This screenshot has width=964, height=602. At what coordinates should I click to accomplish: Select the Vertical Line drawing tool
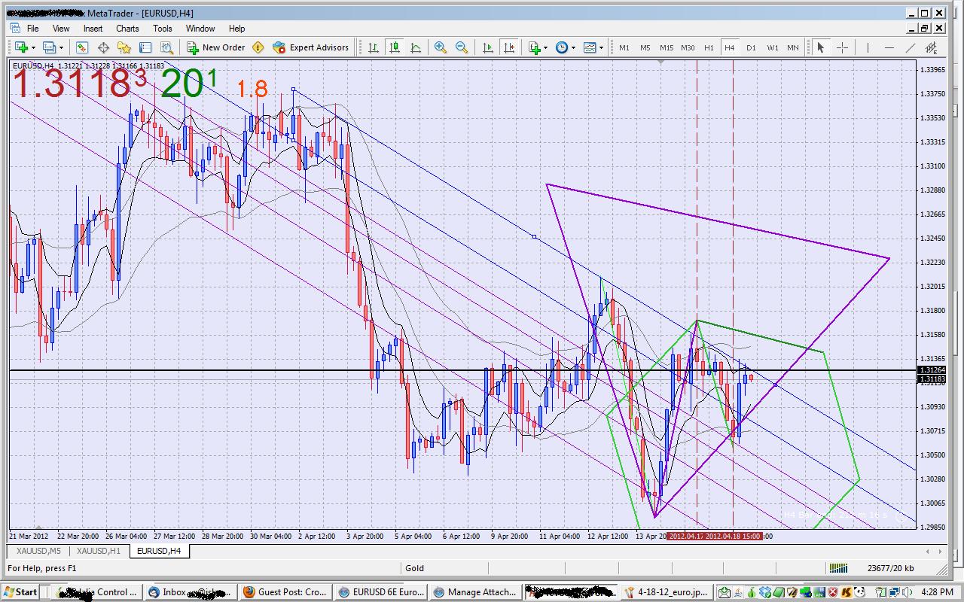pyautogui.click(x=868, y=47)
